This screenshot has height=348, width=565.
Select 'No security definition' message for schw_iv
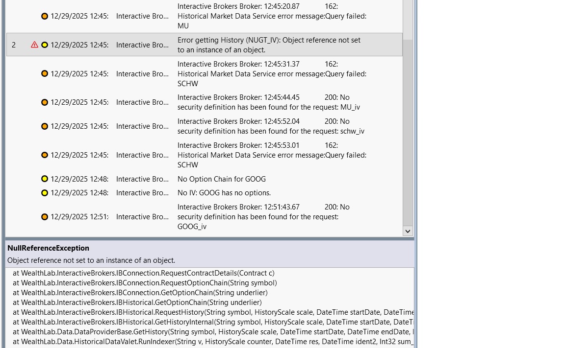[271, 126]
